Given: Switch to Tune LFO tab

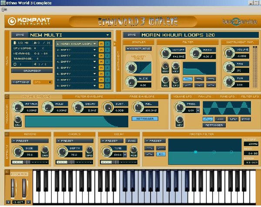Looking at the screenshot, I should pyautogui.click(x=227, y=97).
